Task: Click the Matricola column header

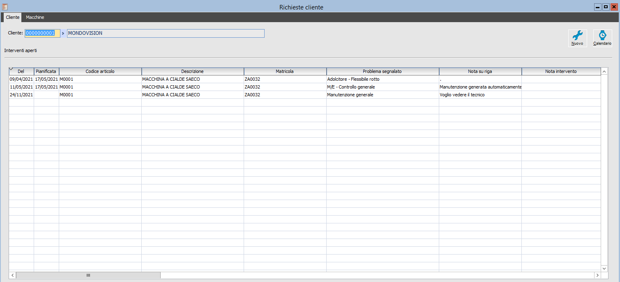Action: coord(285,71)
